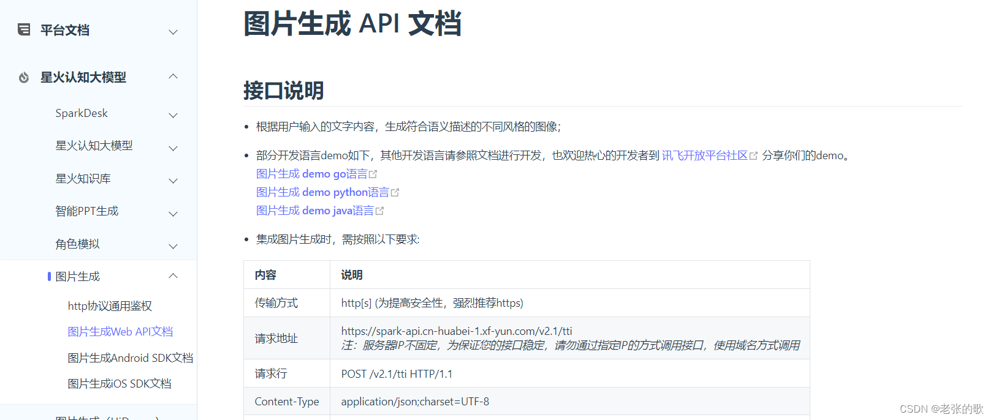This screenshot has width=993, height=420.
Task: Click the 图片生成 API 文档 title
Action: [352, 24]
